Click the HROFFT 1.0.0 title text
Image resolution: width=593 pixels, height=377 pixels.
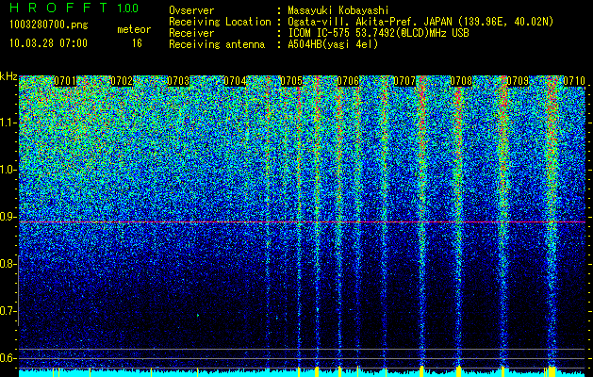coord(74,8)
